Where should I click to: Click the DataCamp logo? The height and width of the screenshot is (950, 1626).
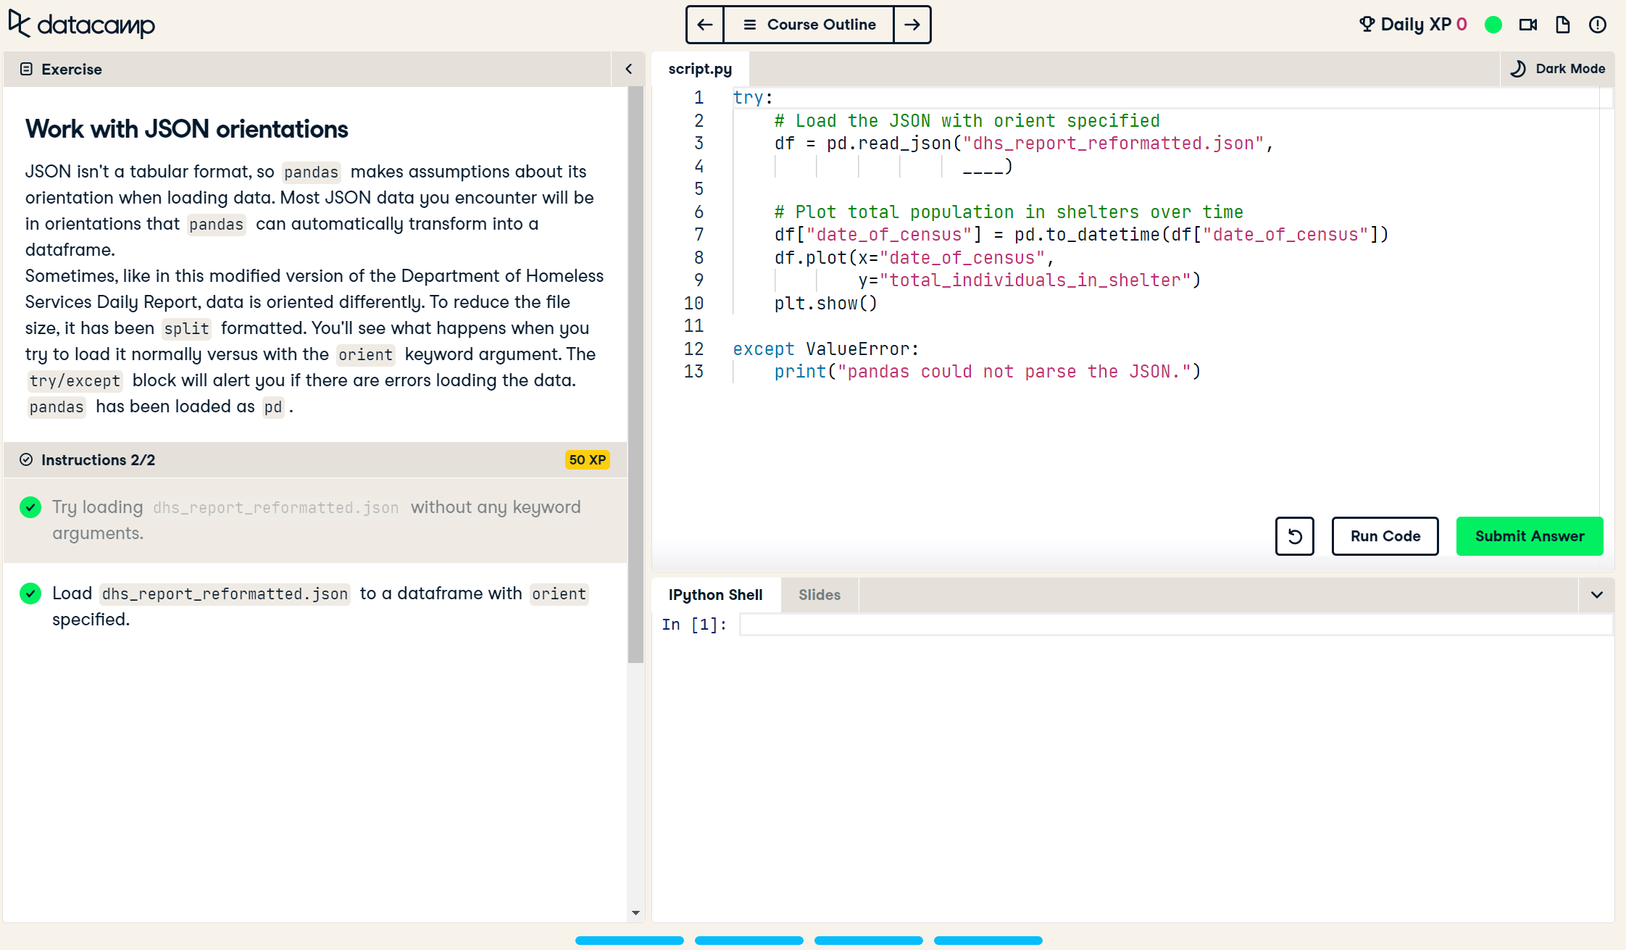click(82, 25)
